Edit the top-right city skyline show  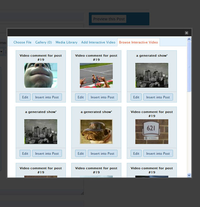tap(136, 97)
